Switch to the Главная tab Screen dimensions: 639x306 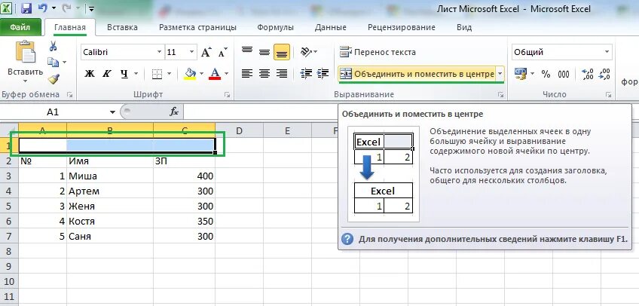[69, 27]
